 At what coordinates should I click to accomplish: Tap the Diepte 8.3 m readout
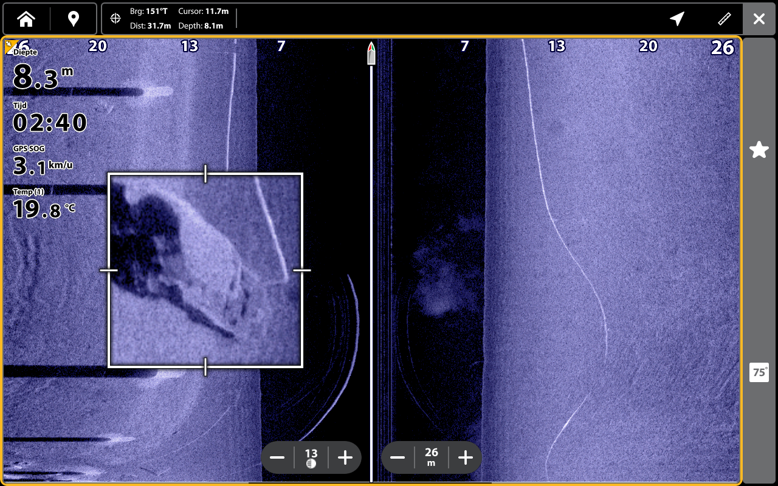pos(43,71)
